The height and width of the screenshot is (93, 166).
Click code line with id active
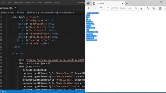tap(33, 44)
